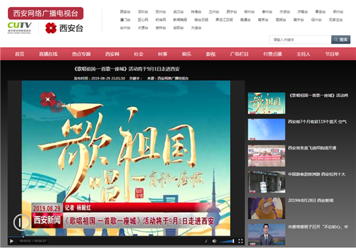Screen dimensions: 356x248
Task: Open the 节目单 nav item
Action: 332,54
